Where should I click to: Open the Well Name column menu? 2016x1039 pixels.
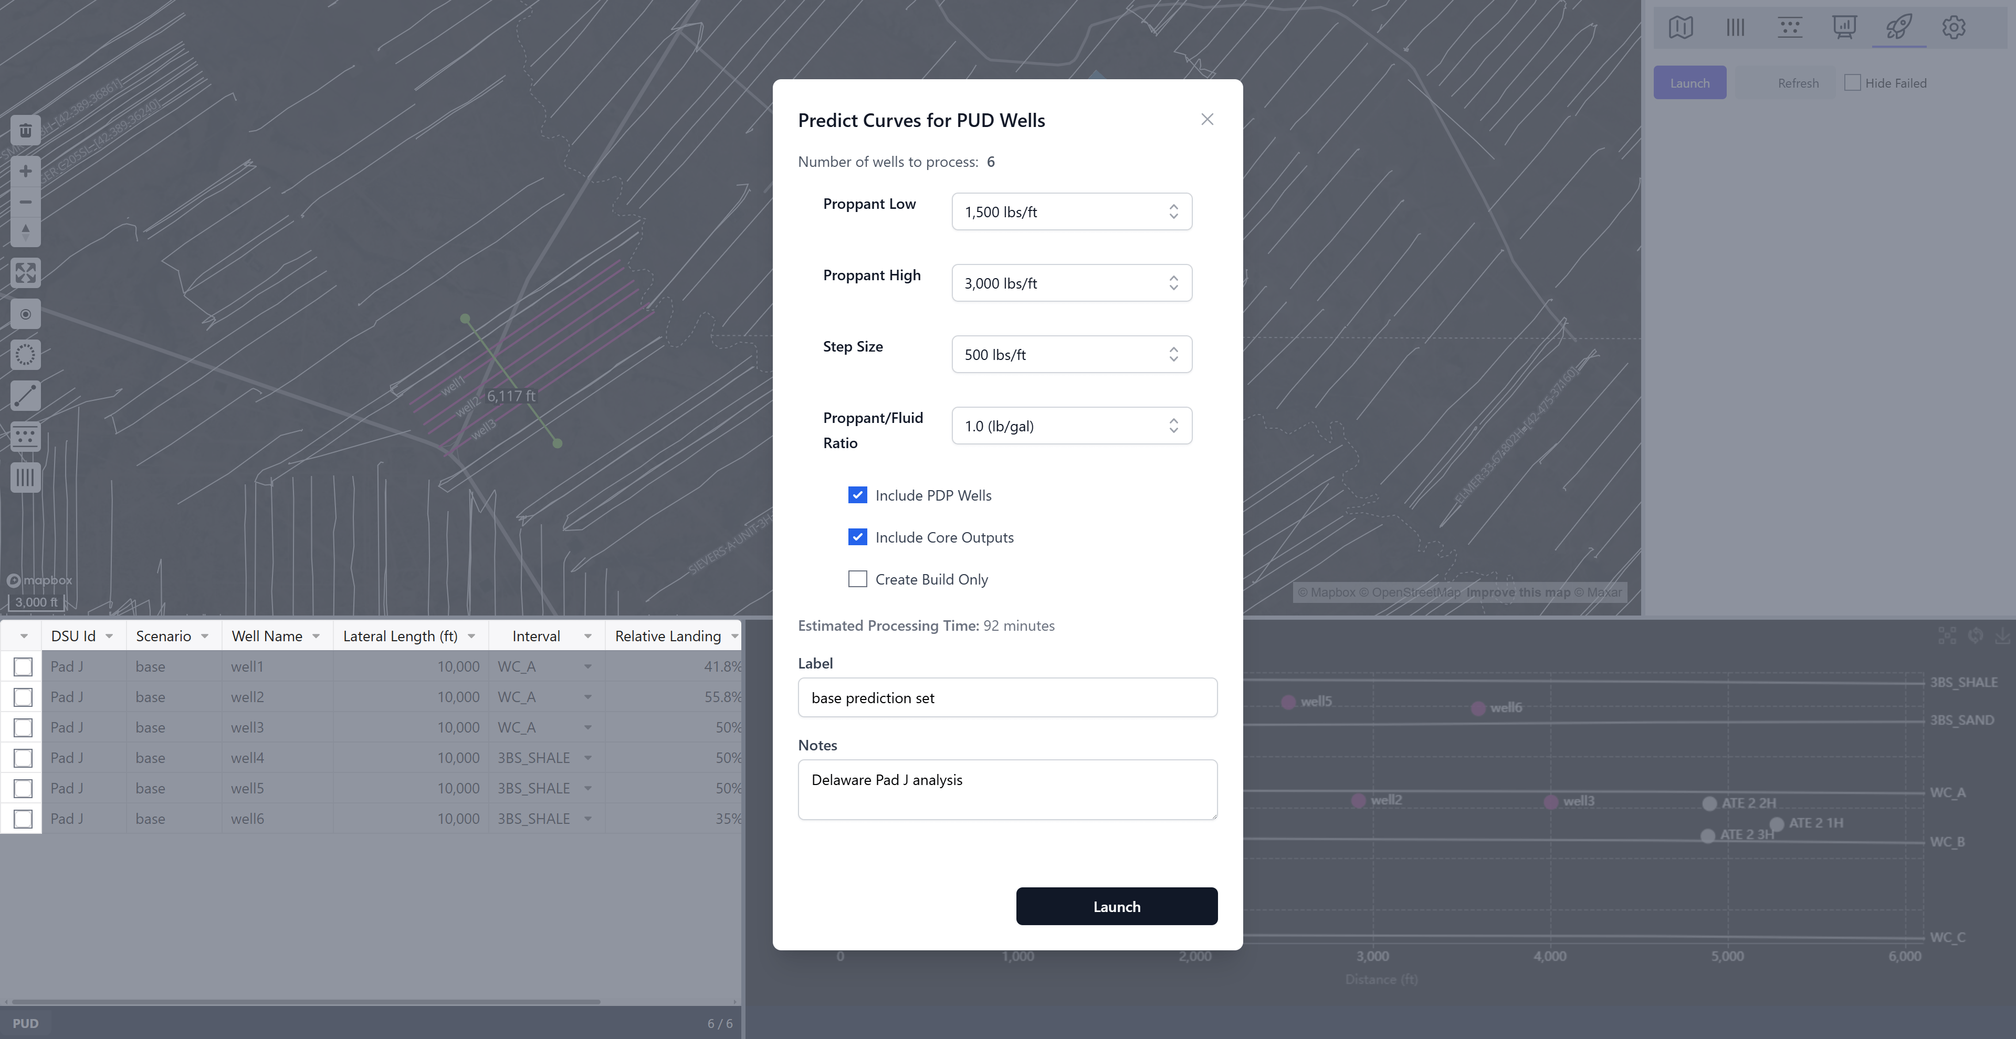pyautogui.click(x=316, y=636)
